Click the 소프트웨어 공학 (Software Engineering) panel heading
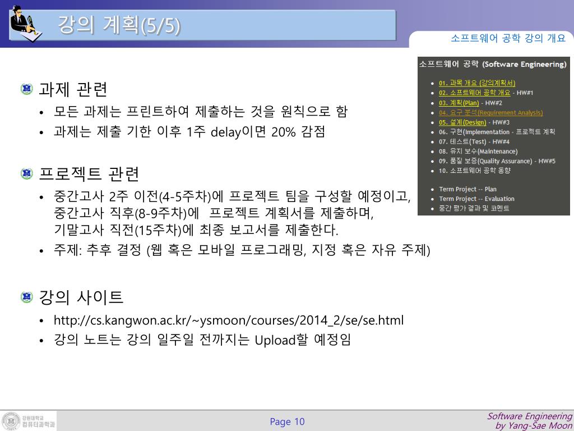Screen dimensions: 574x431 (x=493, y=64)
